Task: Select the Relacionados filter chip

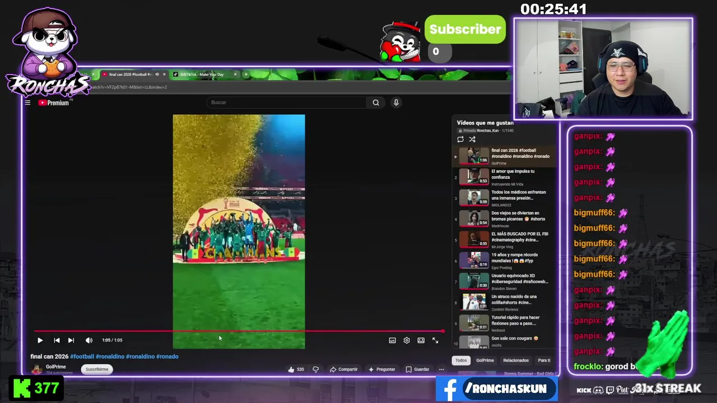Action: (x=516, y=360)
